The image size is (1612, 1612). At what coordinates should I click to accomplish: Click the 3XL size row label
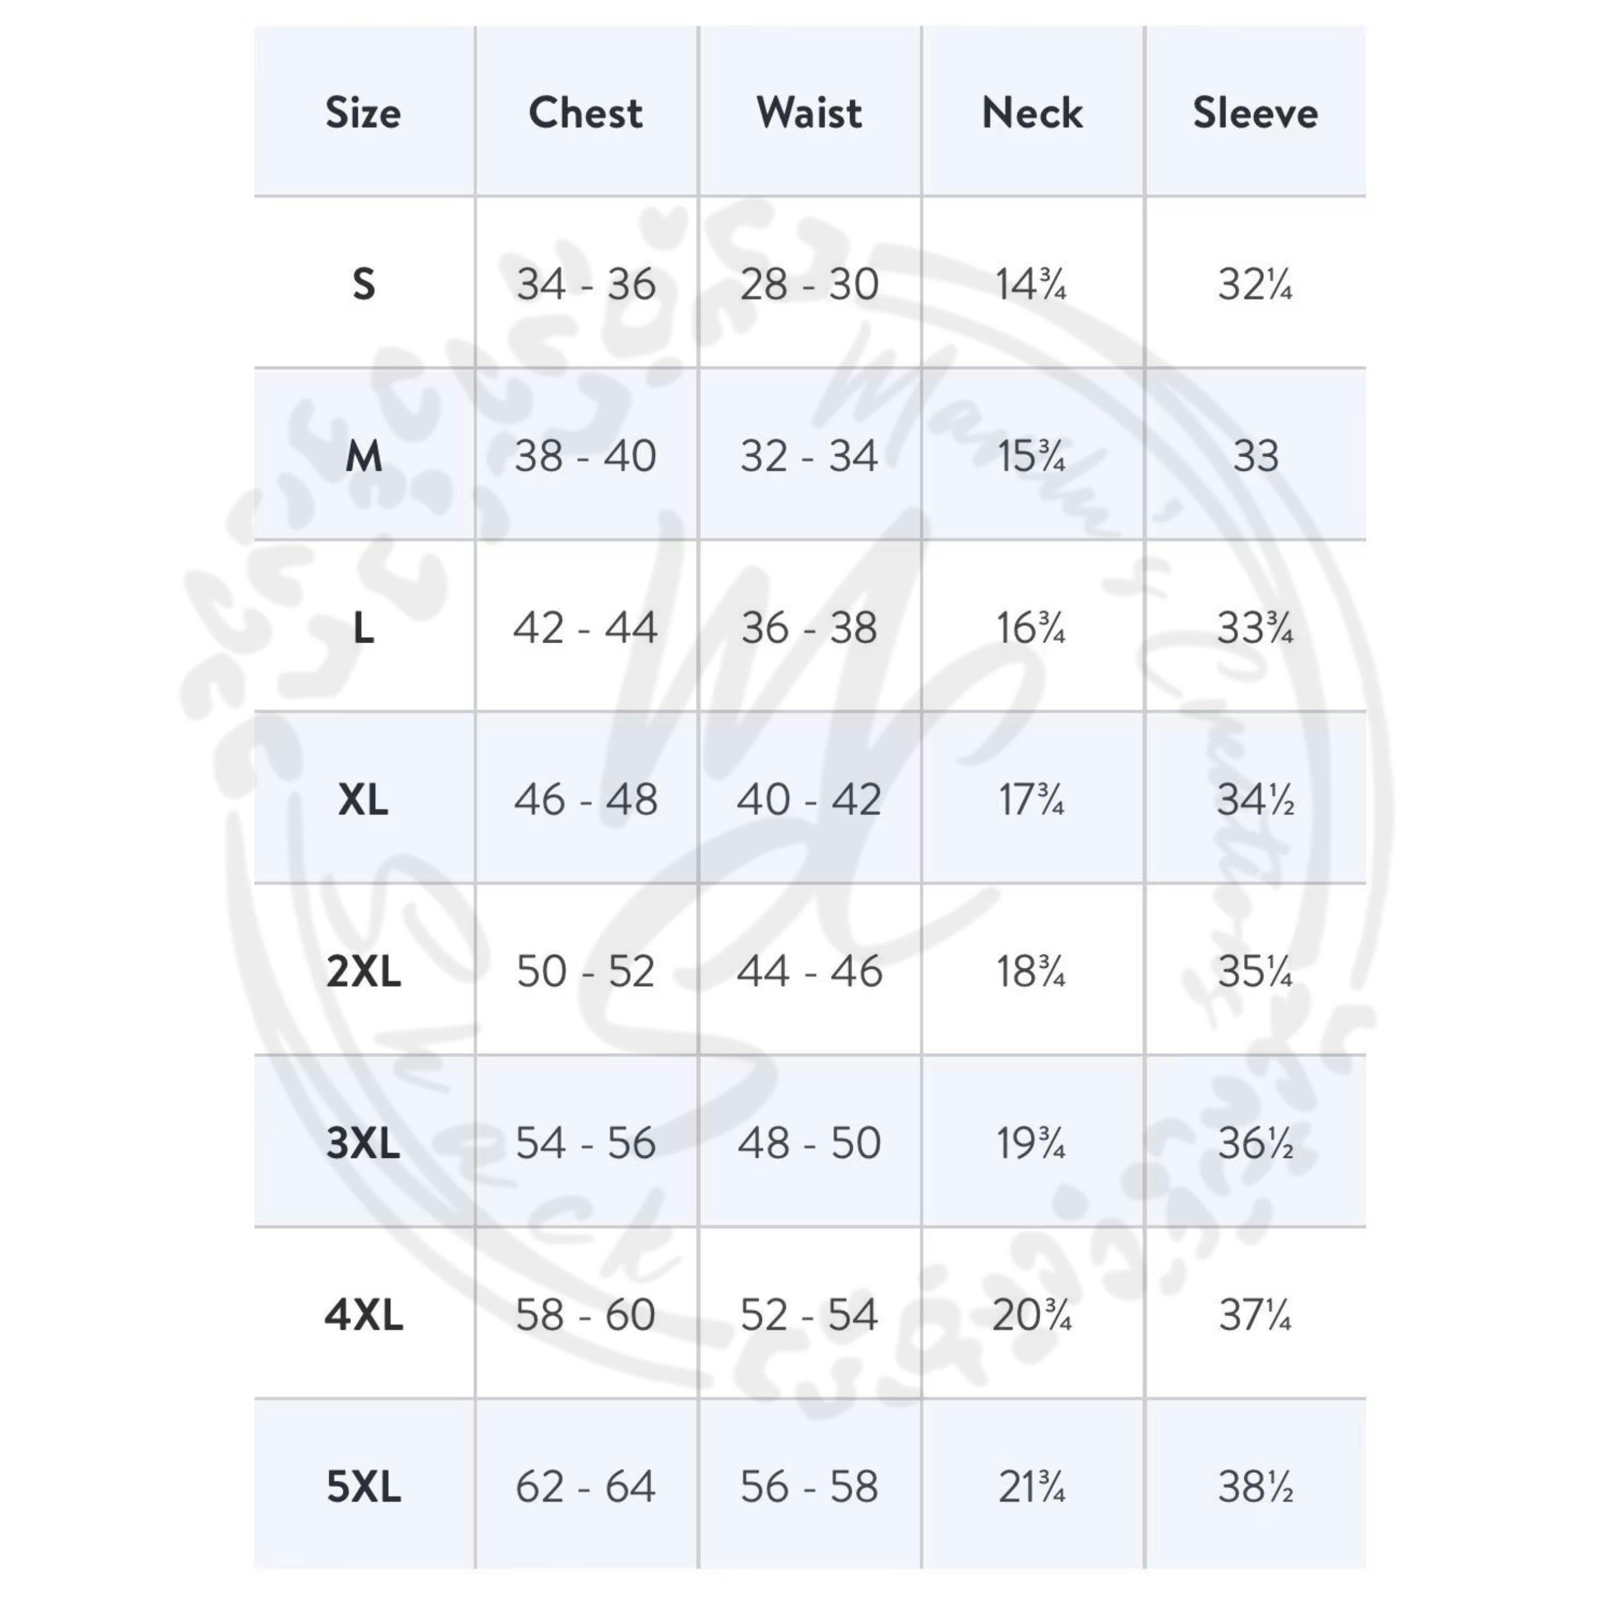(363, 1143)
